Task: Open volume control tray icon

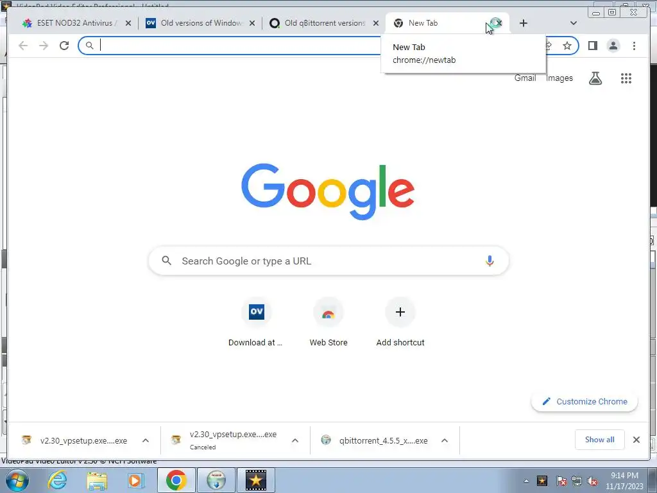Action: tap(592, 481)
